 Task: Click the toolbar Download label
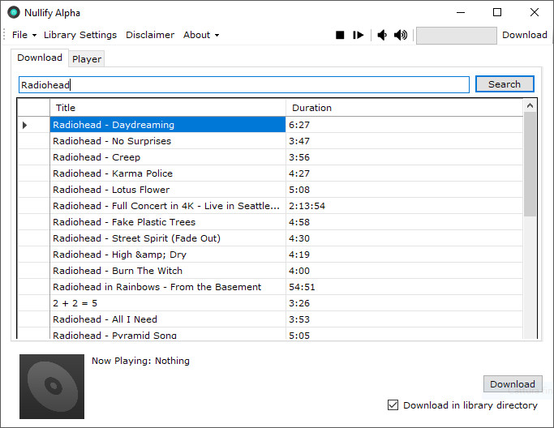coord(525,35)
